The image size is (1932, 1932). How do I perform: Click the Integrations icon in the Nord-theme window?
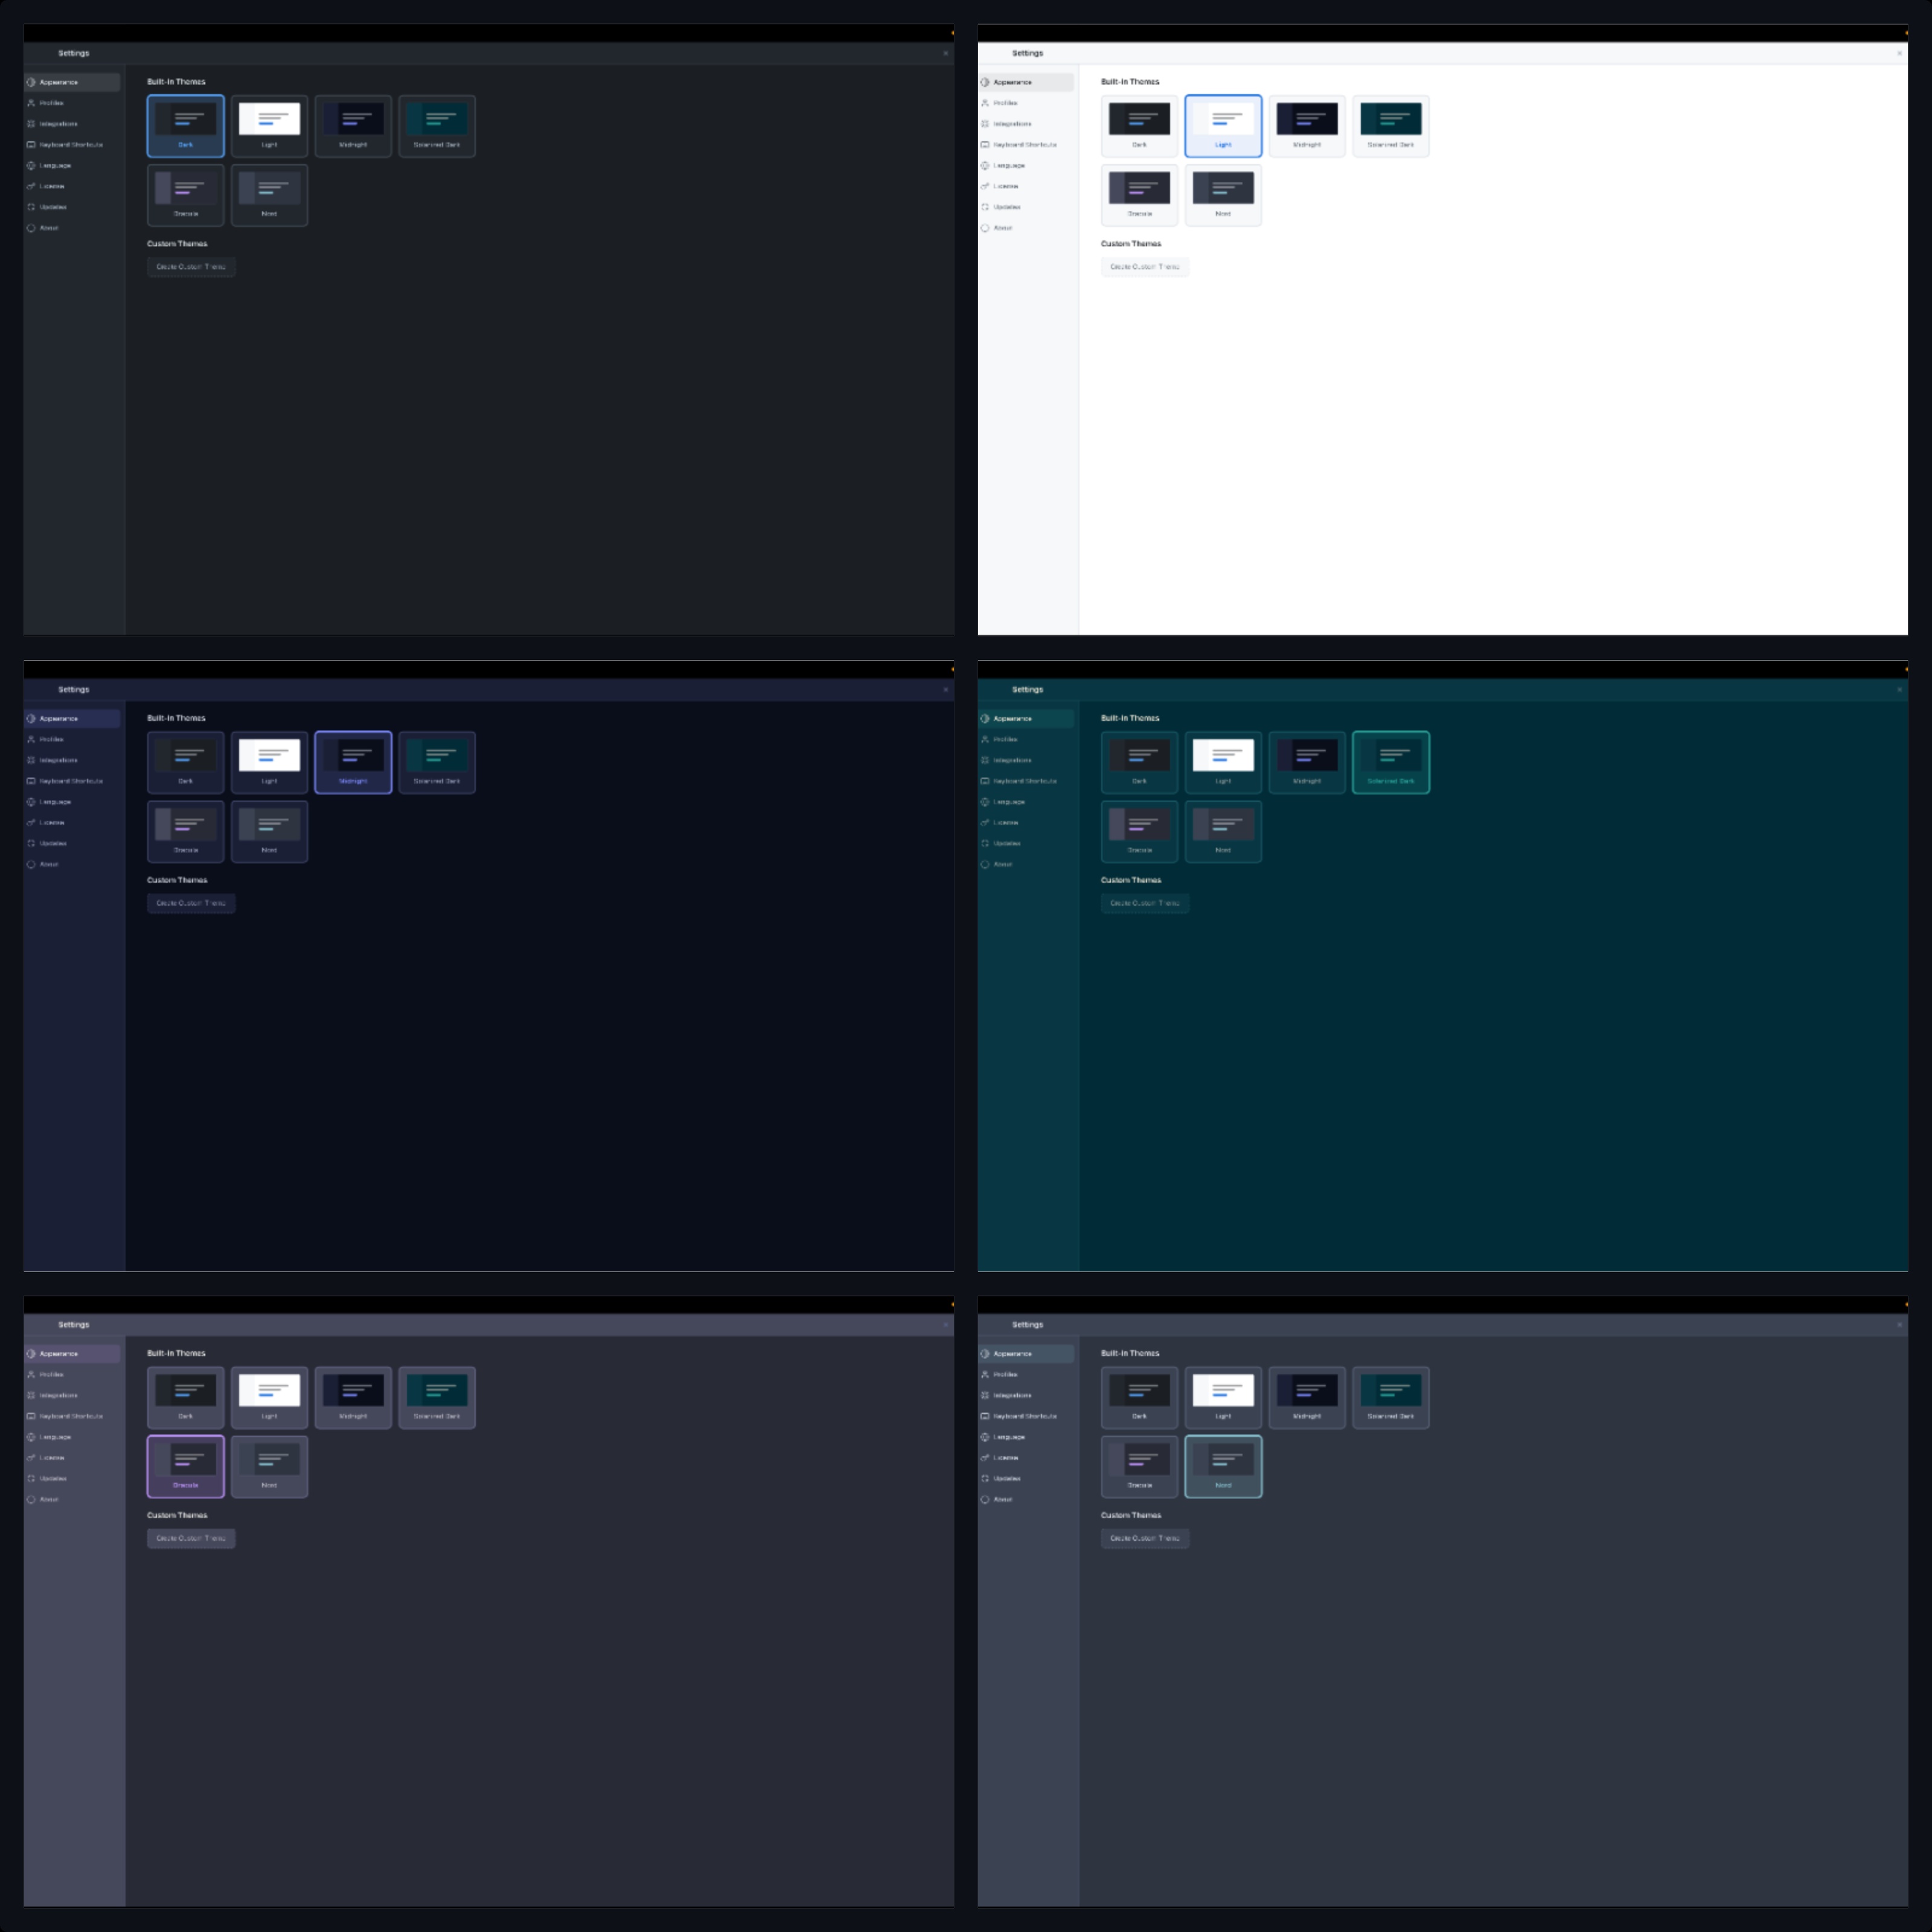(x=985, y=1395)
